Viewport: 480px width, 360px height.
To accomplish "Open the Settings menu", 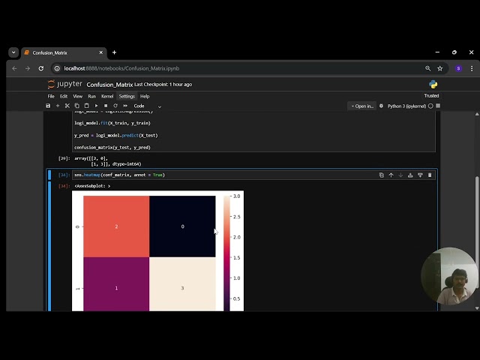I will tap(127, 97).
